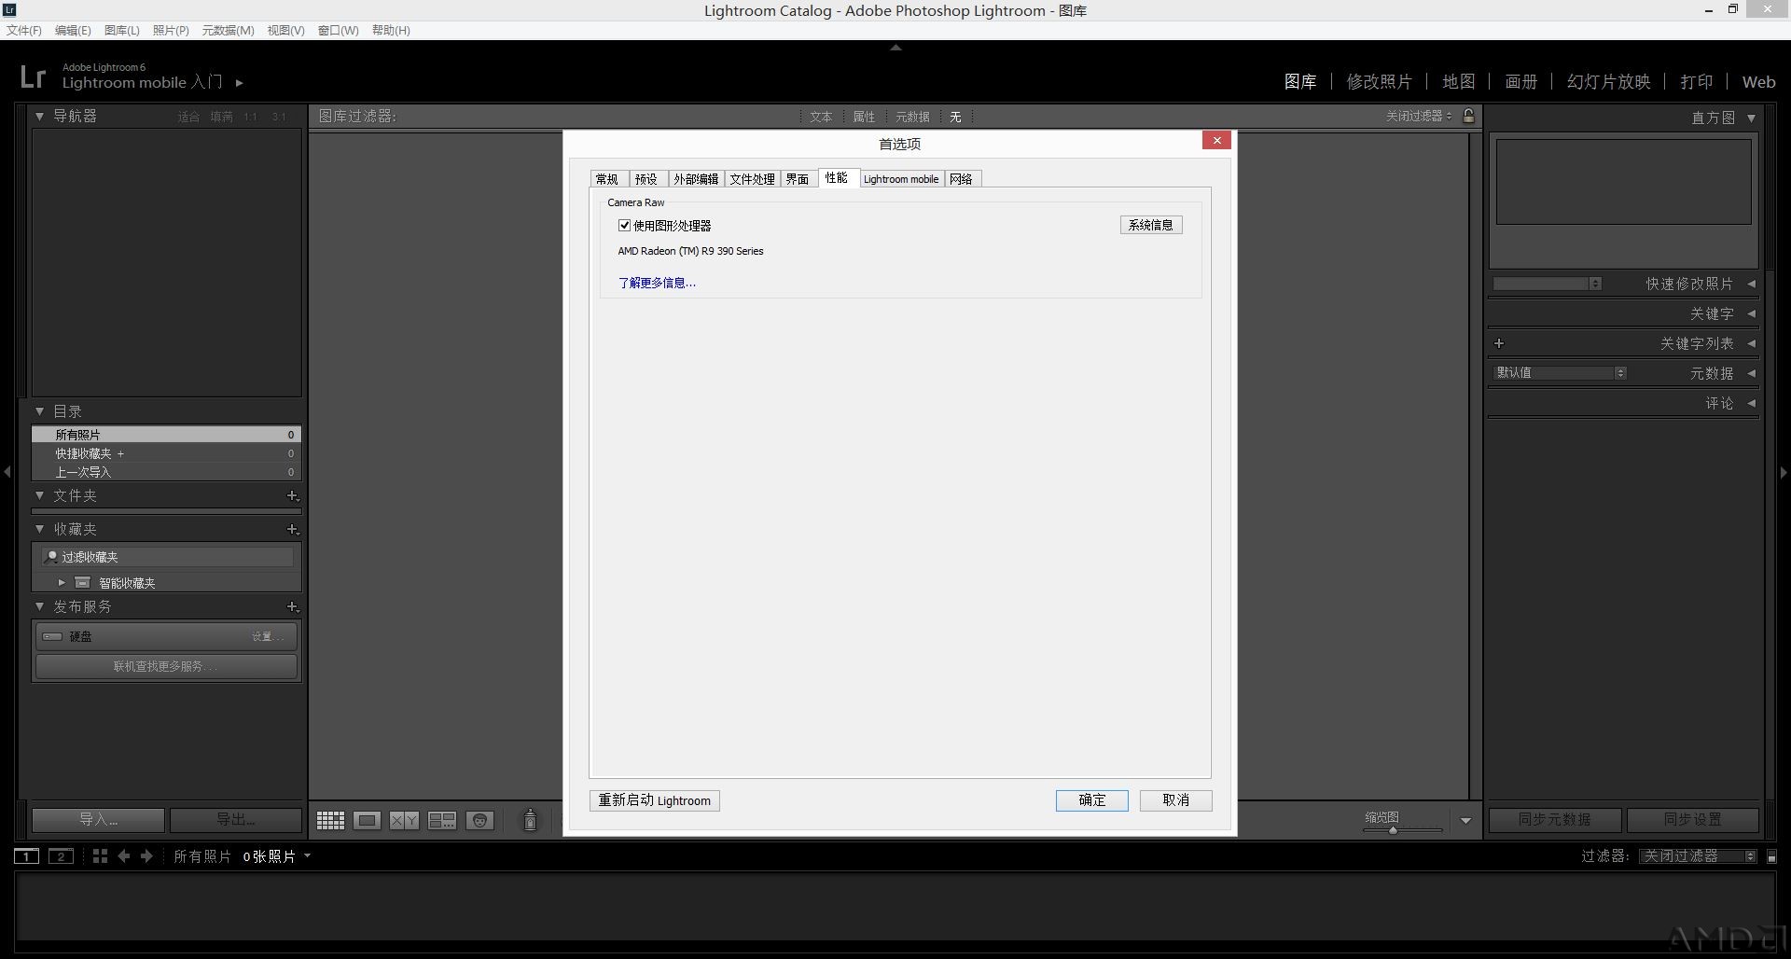Open Quick Develop saved preset dropdown
The image size is (1791, 959).
pyautogui.click(x=1548, y=284)
